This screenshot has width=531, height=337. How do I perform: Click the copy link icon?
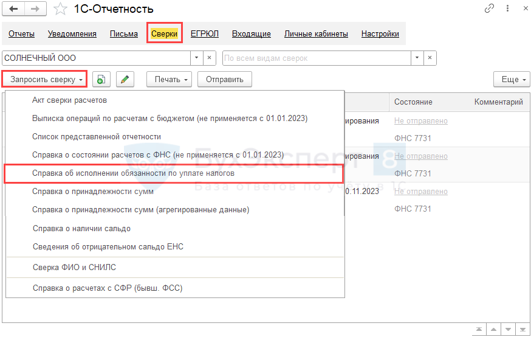(489, 9)
